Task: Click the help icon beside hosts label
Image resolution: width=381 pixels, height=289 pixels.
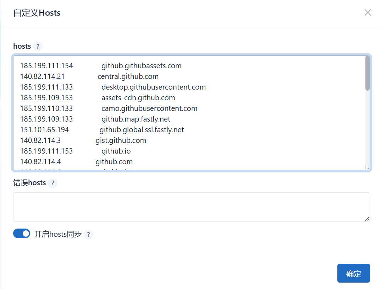Action: 38,46
